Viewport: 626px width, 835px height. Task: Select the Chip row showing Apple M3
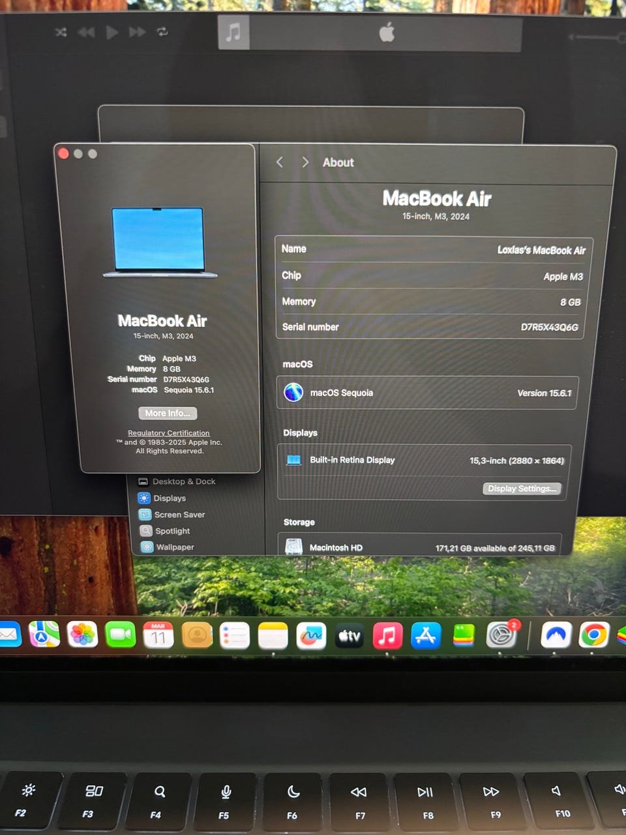(x=432, y=276)
